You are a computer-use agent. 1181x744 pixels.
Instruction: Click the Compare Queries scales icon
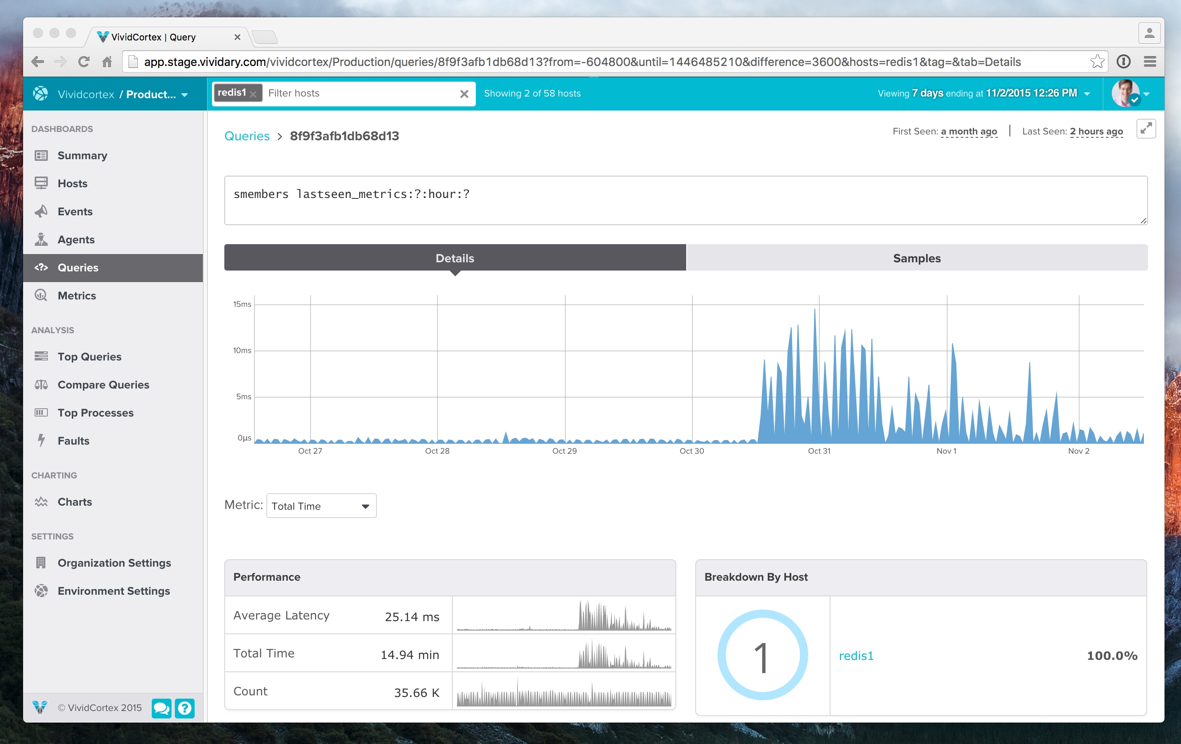click(x=41, y=384)
